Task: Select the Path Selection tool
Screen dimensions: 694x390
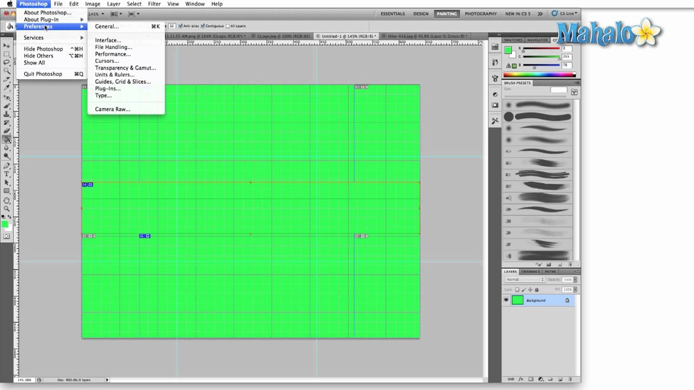Action: [7, 183]
